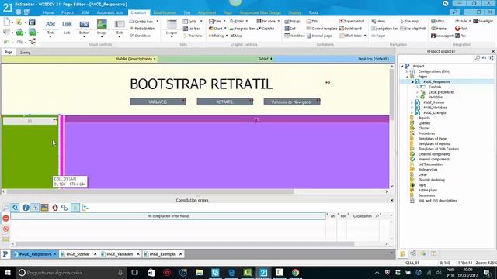The height and width of the screenshot is (279, 497).
Task: Close the Compilation errors pane
Action: [x=391, y=200]
